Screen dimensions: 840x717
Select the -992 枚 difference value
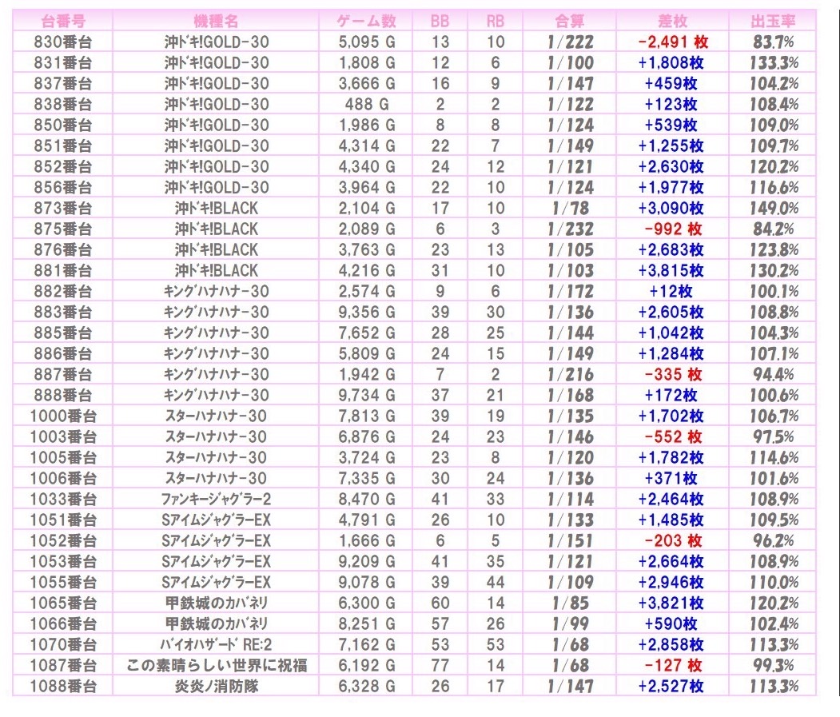673,229
